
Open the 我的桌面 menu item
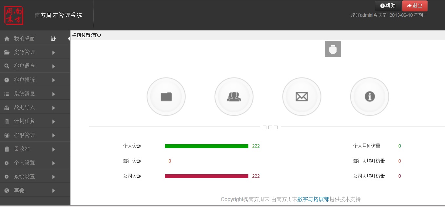[24, 39]
